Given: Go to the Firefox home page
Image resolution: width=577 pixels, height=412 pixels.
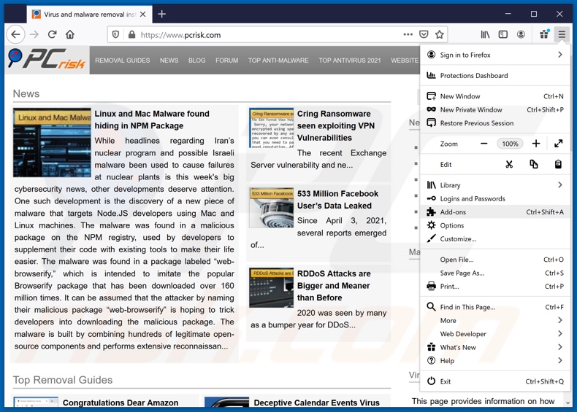Looking at the screenshot, I should tap(70, 34).
